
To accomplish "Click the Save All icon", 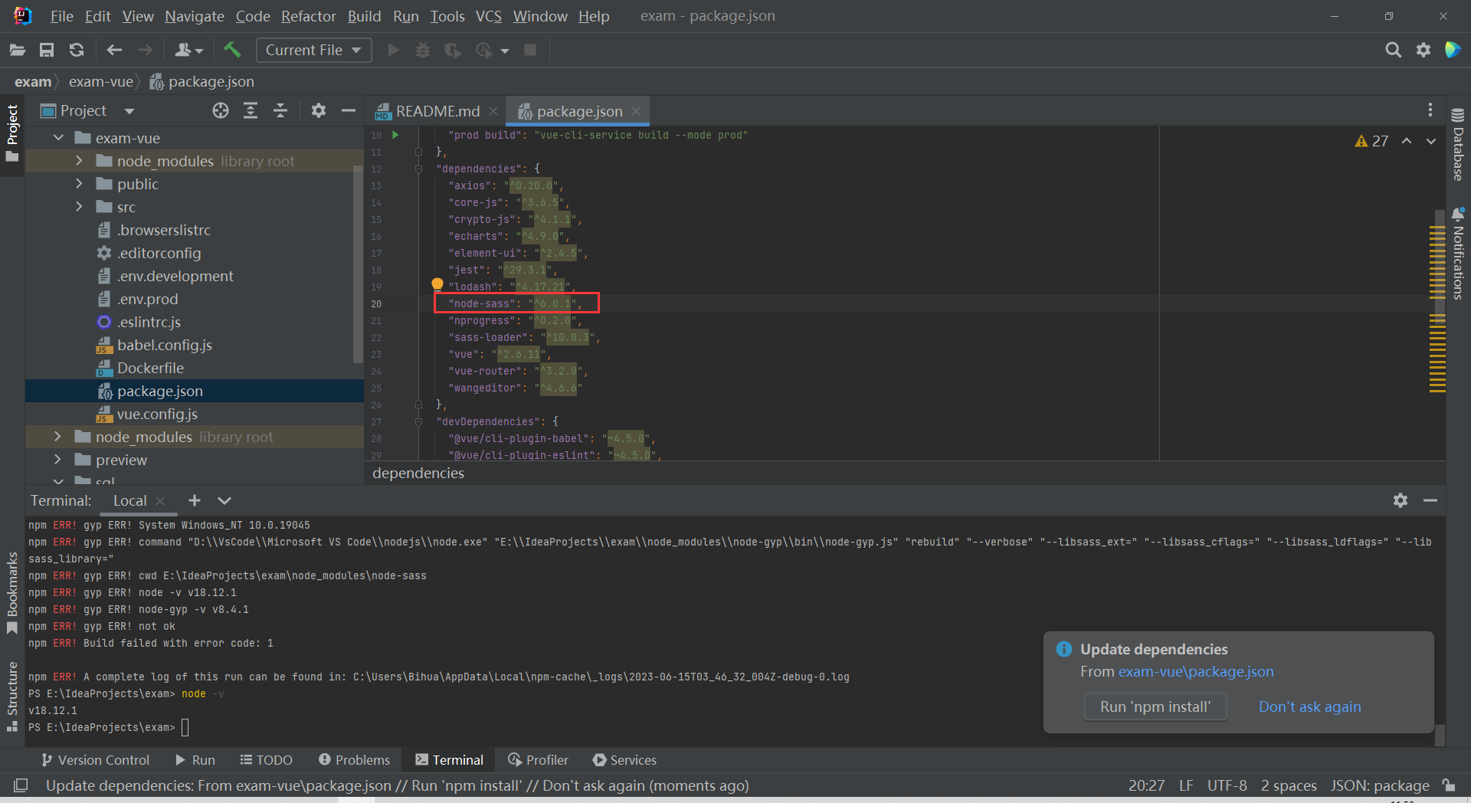I will click(x=47, y=50).
